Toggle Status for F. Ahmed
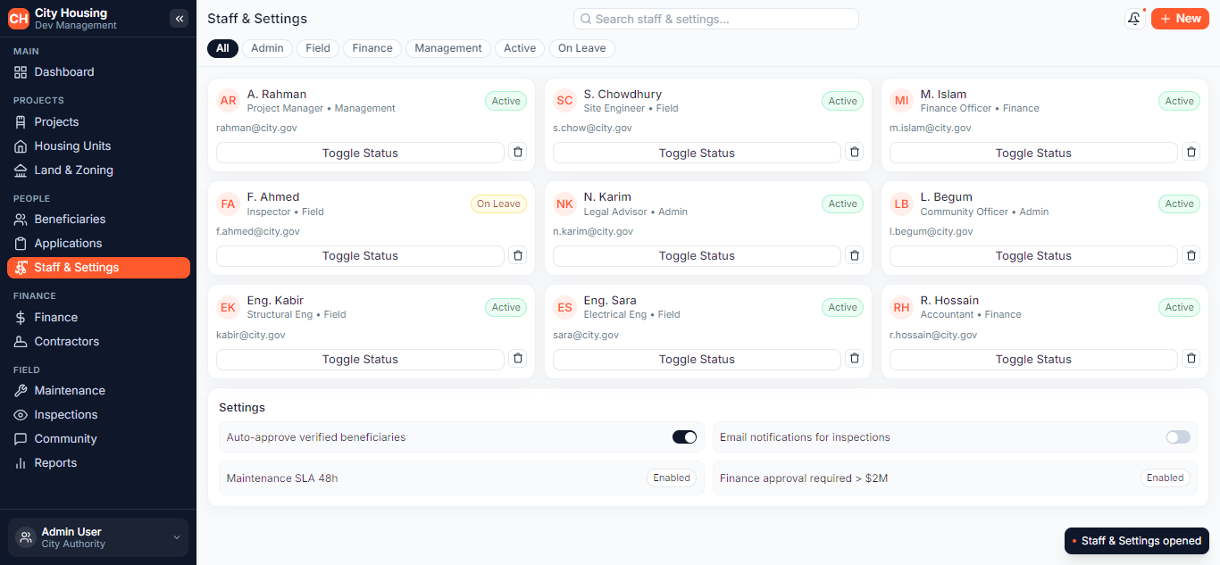The image size is (1220, 565). pos(360,255)
